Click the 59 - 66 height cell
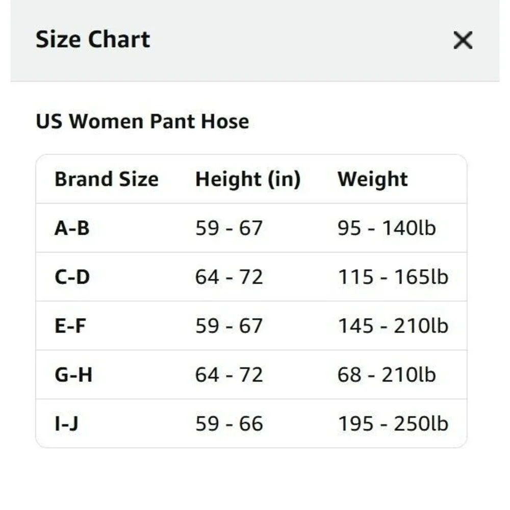Viewport: 510px width, 510px height. pos(229,423)
